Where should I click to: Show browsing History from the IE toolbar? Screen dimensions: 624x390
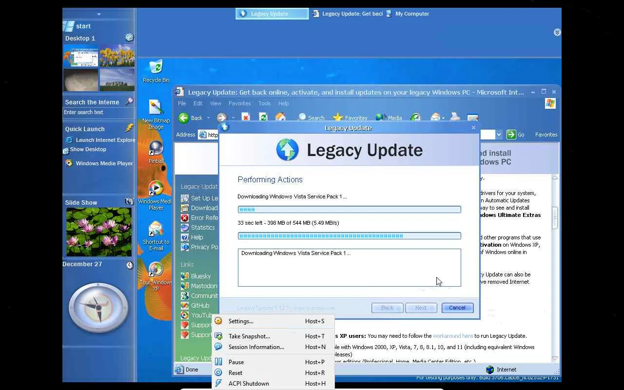pos(415,117)
